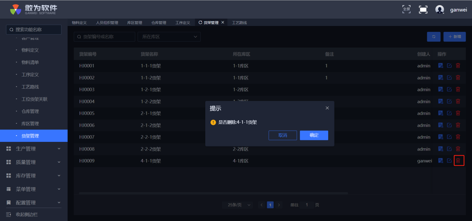Expand the 库存管理 menu group
The height and width of the screenshot is (221, 472).
(34, 176)
